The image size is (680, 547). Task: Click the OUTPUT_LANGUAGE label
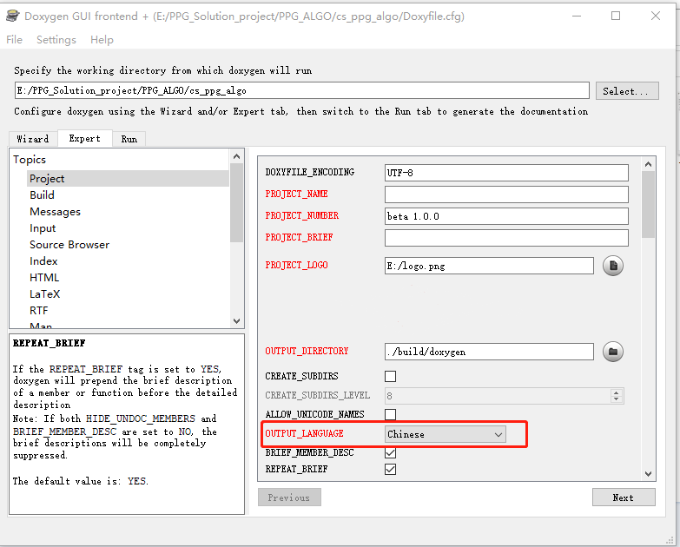point(305,433)
